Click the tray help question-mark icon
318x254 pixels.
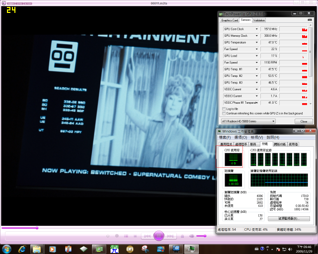coord(262,249)
